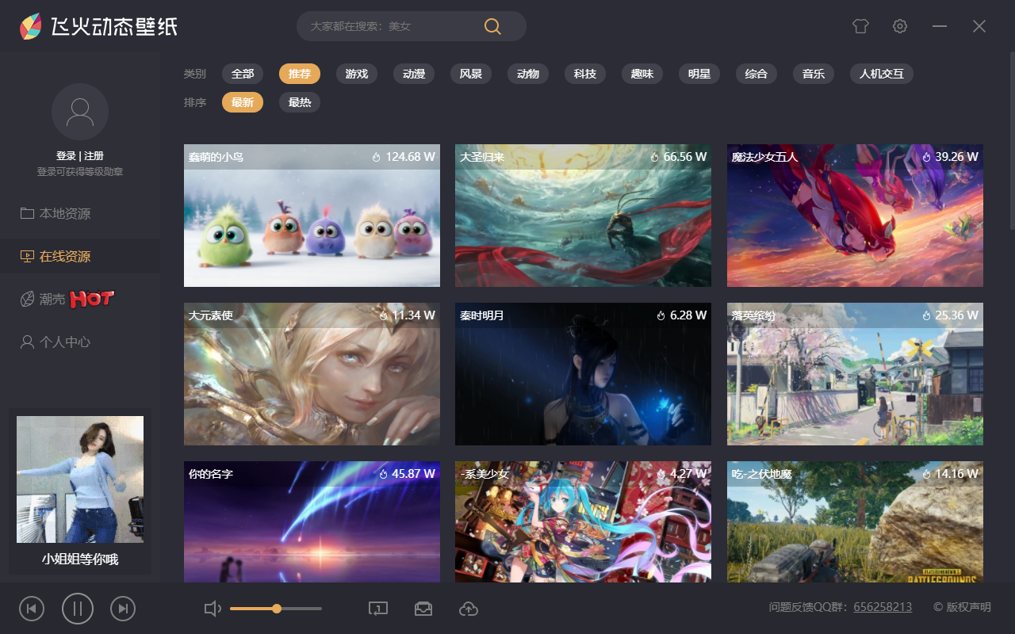Open the 大圣归来 wallpaper

click(583, 216)
